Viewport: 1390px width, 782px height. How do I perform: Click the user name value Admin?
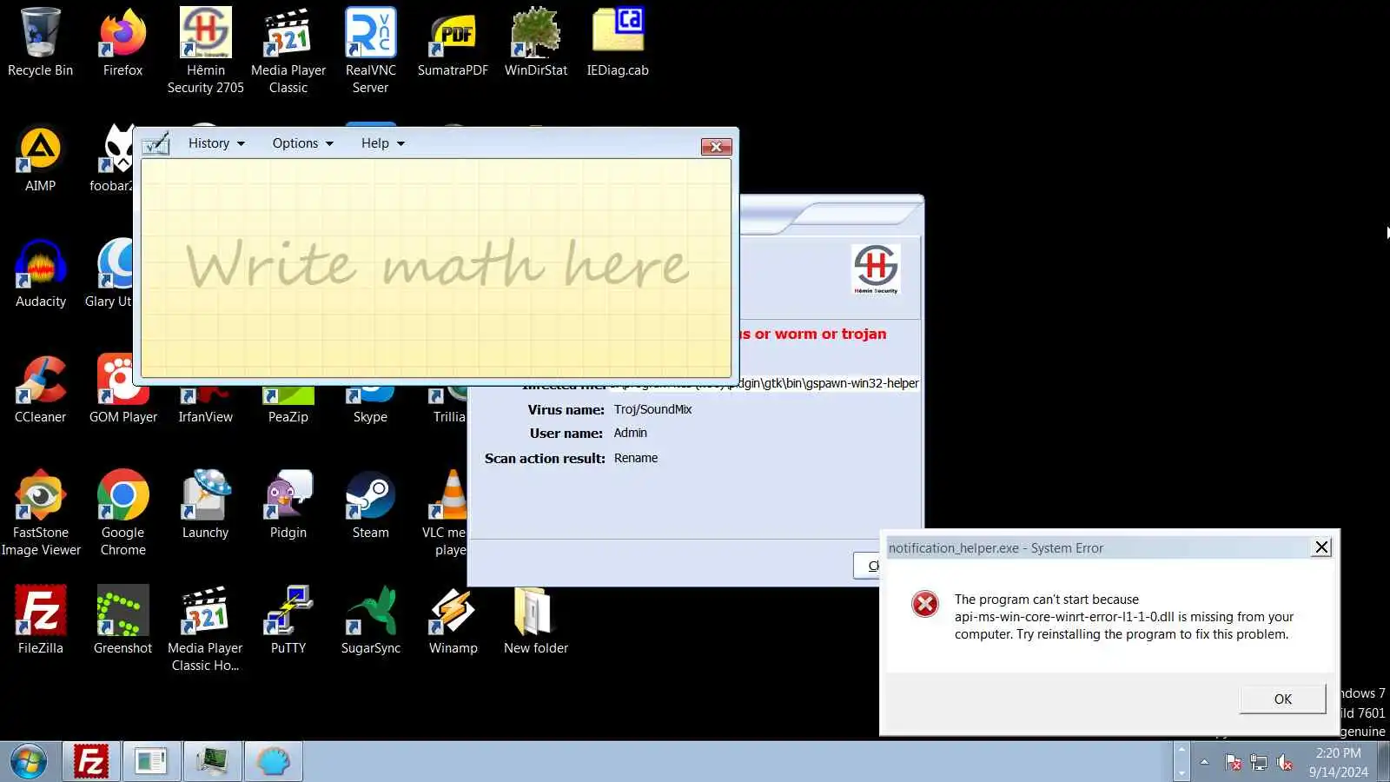pyautogui.click(x=630, y=433)
